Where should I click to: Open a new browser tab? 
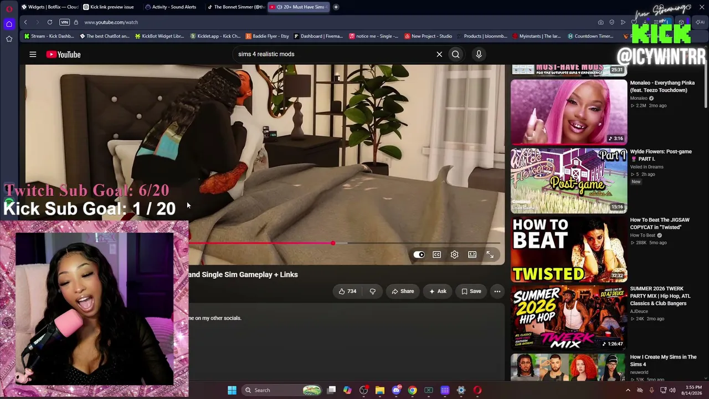[336, 7]
